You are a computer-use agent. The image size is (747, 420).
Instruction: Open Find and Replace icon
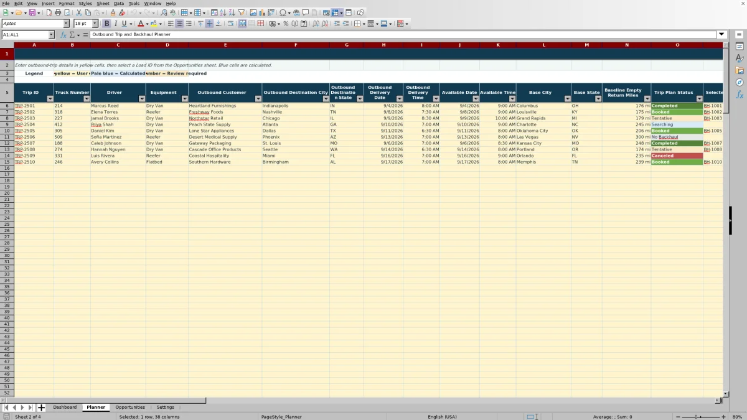(164, 12)
